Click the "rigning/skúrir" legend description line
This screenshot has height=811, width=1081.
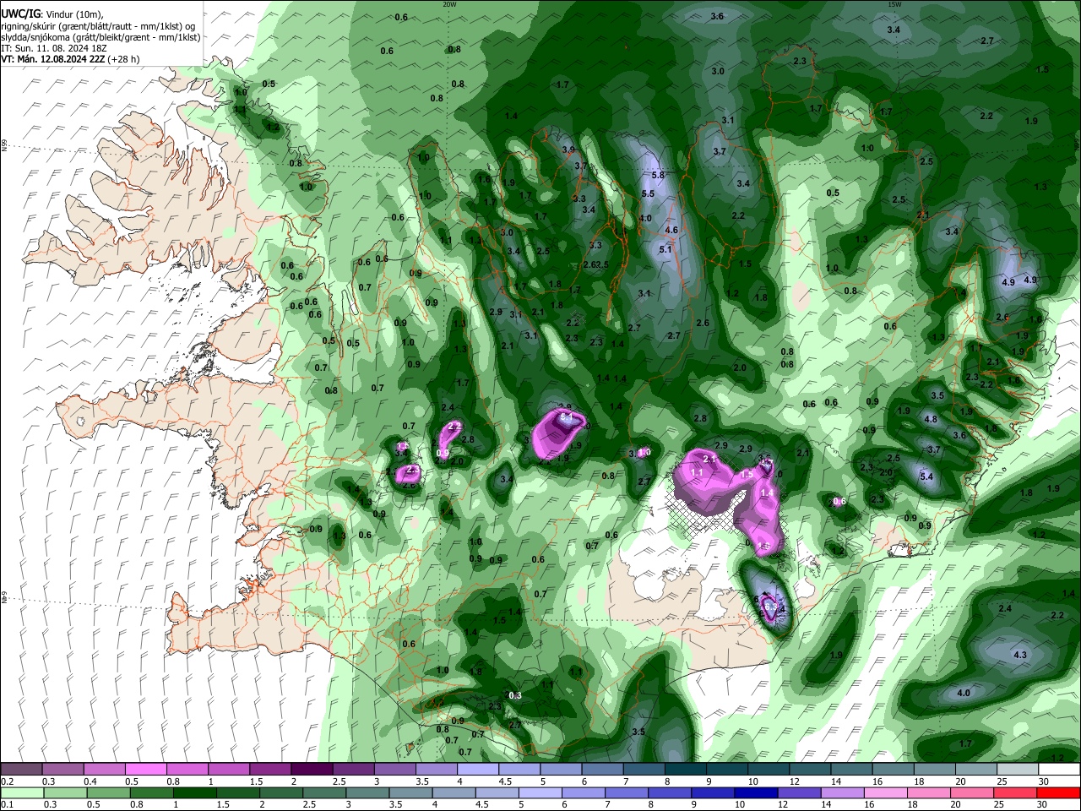click(x=98, y=26)
